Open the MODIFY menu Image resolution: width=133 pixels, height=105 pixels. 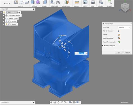tap(45, 6)
